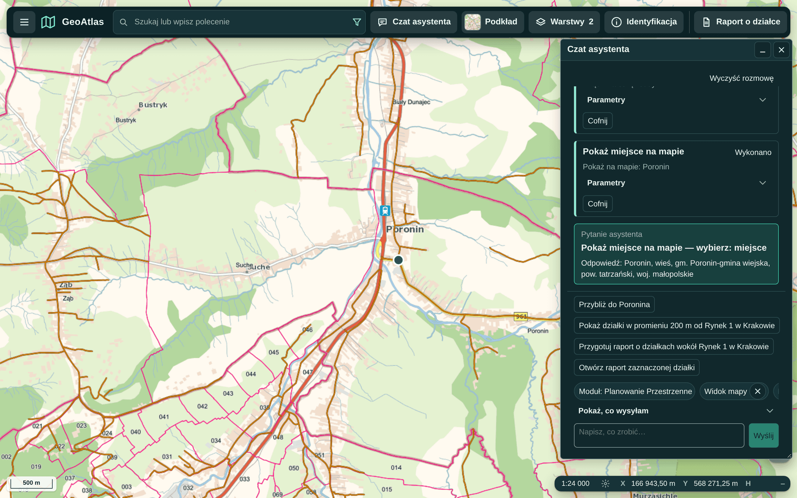Open the Podkład basemap selector

[493, 22]
